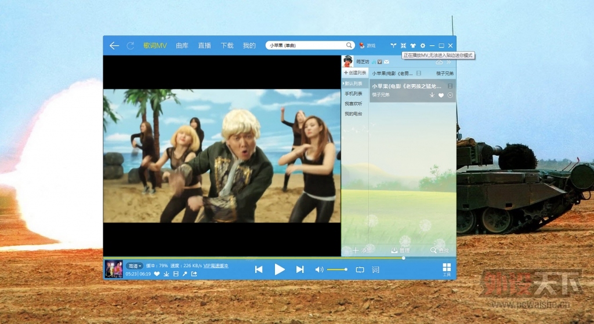The image size is (594, 324).
Task: Open the 高清 quality dropdown
Action: (134, 265)
